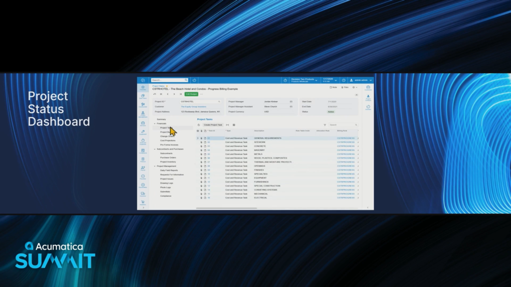Click the filter funnel icon above grid
Viewport: 511px width, 287px height.
tap(325, 125)
